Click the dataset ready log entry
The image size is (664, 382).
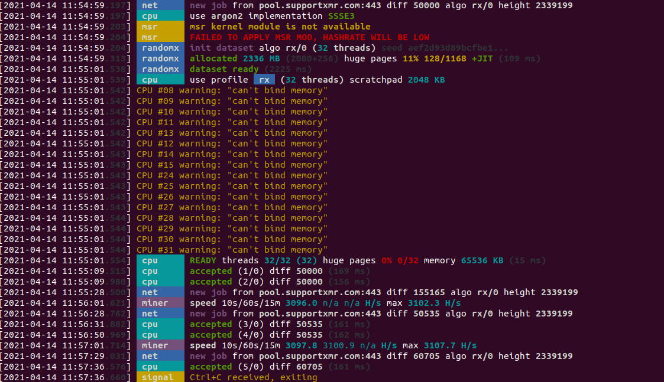click(x=225, y=69)
